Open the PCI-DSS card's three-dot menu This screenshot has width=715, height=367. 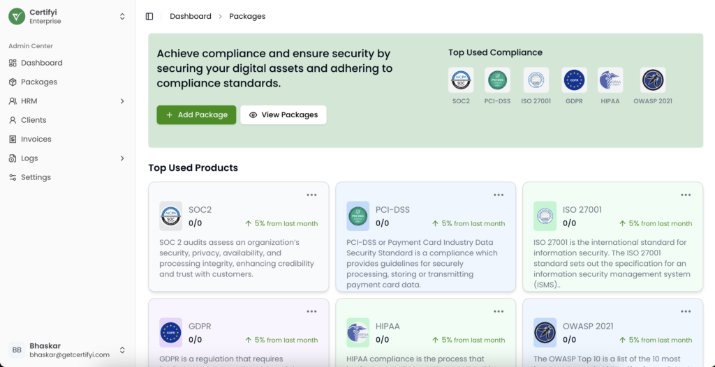click(499, 195)
